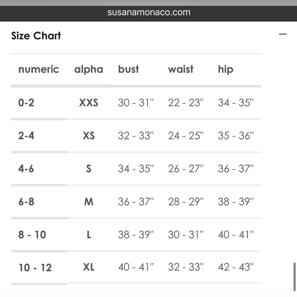Viewport: 297px width, 297px height.
Task: Click the susanamonaco.com address bar
Action: (149, 12)
